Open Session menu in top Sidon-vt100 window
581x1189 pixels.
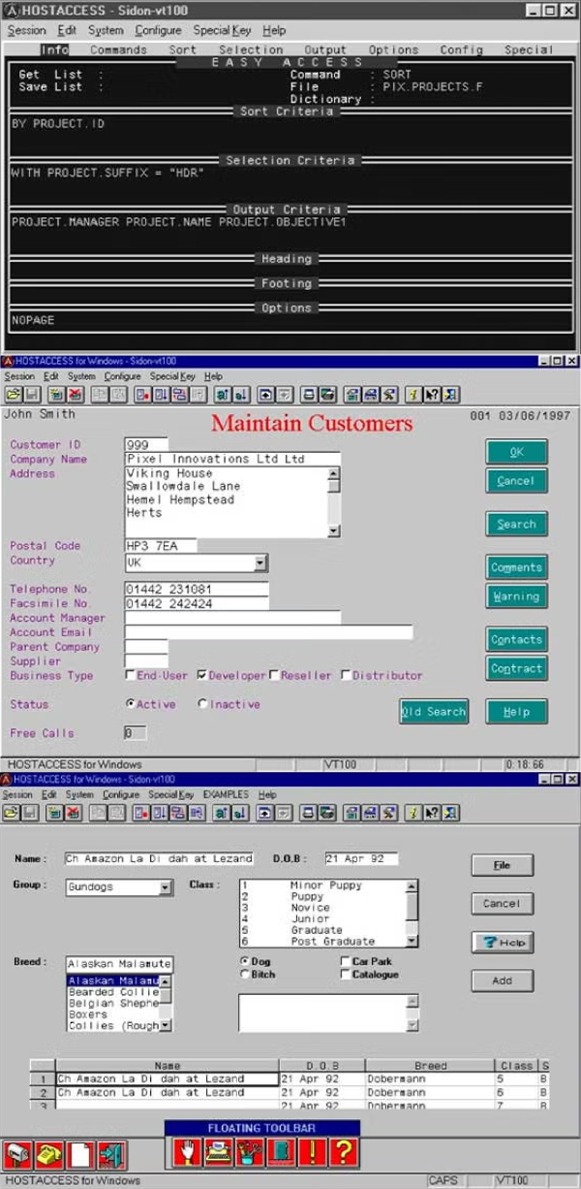[x=26, y=30]
